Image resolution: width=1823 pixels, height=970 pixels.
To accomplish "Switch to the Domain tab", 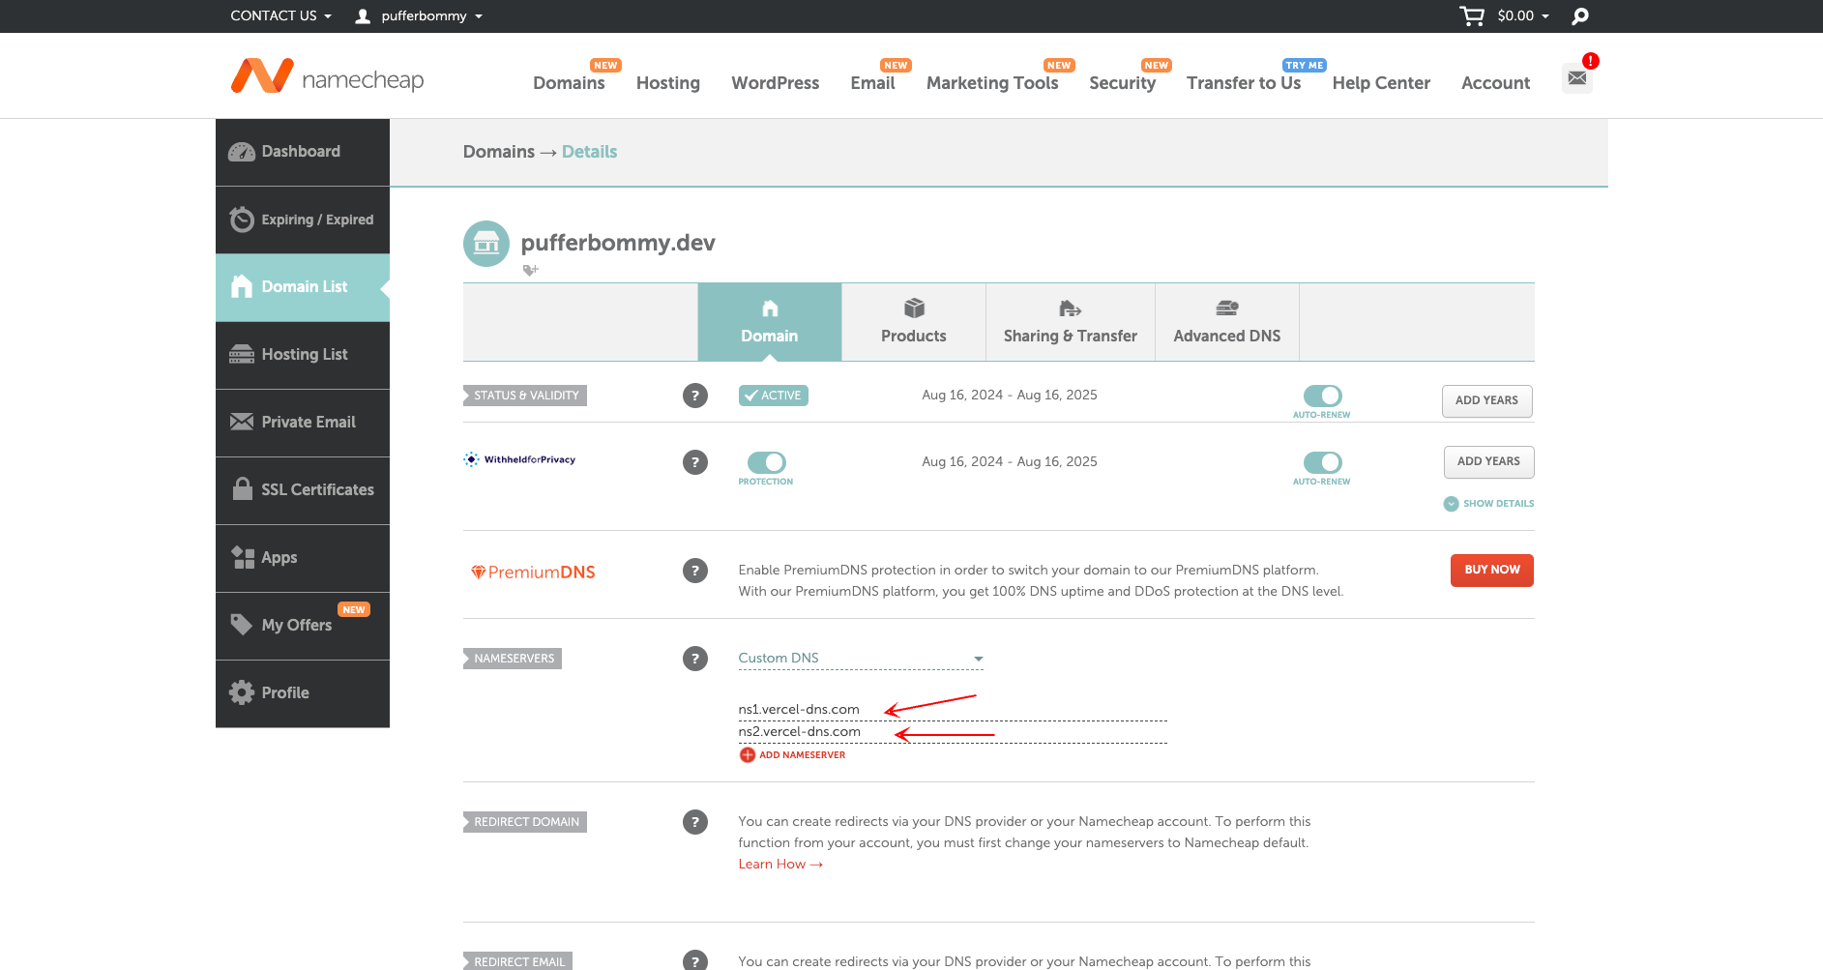I will tap(770, 322).
